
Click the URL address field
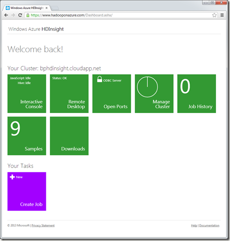point(121,15)
